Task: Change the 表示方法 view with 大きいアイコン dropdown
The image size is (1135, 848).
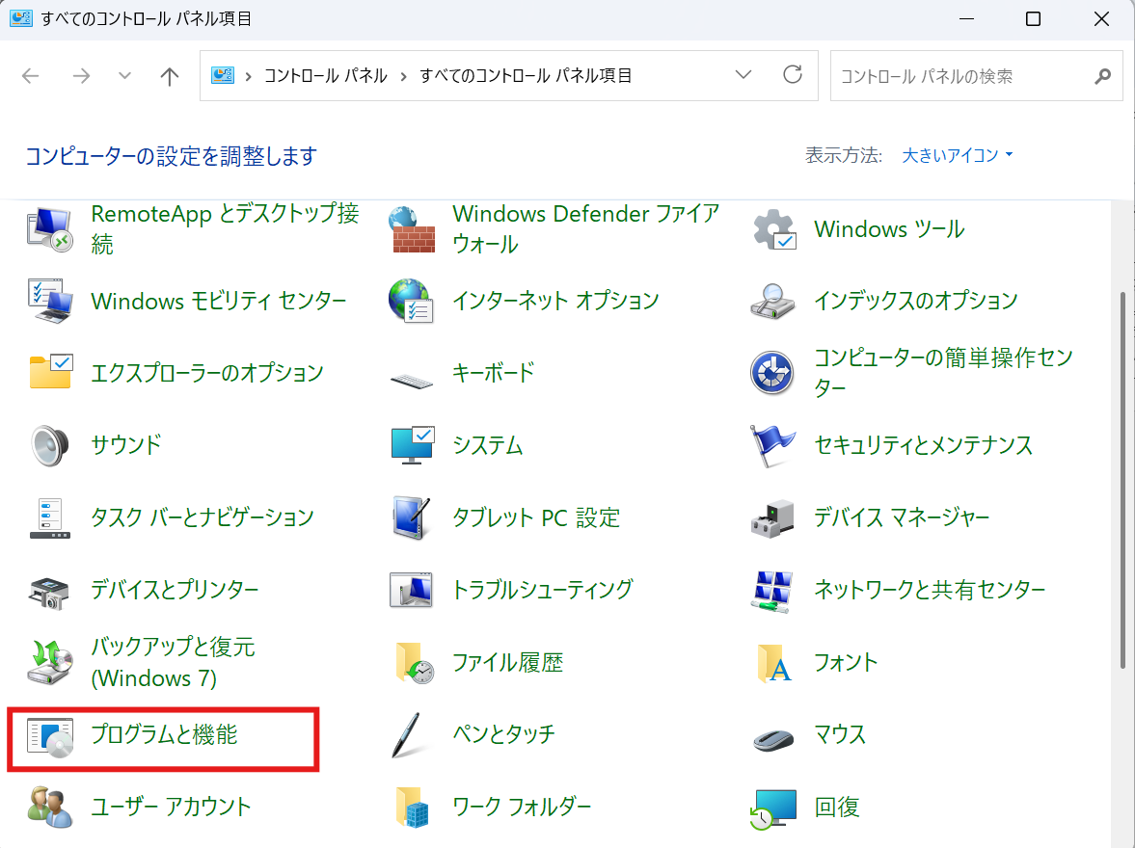Action: pos(956,154)
